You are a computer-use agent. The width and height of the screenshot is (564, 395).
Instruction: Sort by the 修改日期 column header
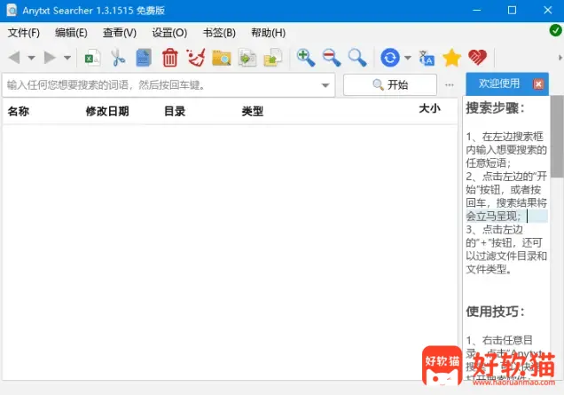[x=107, y=111]
